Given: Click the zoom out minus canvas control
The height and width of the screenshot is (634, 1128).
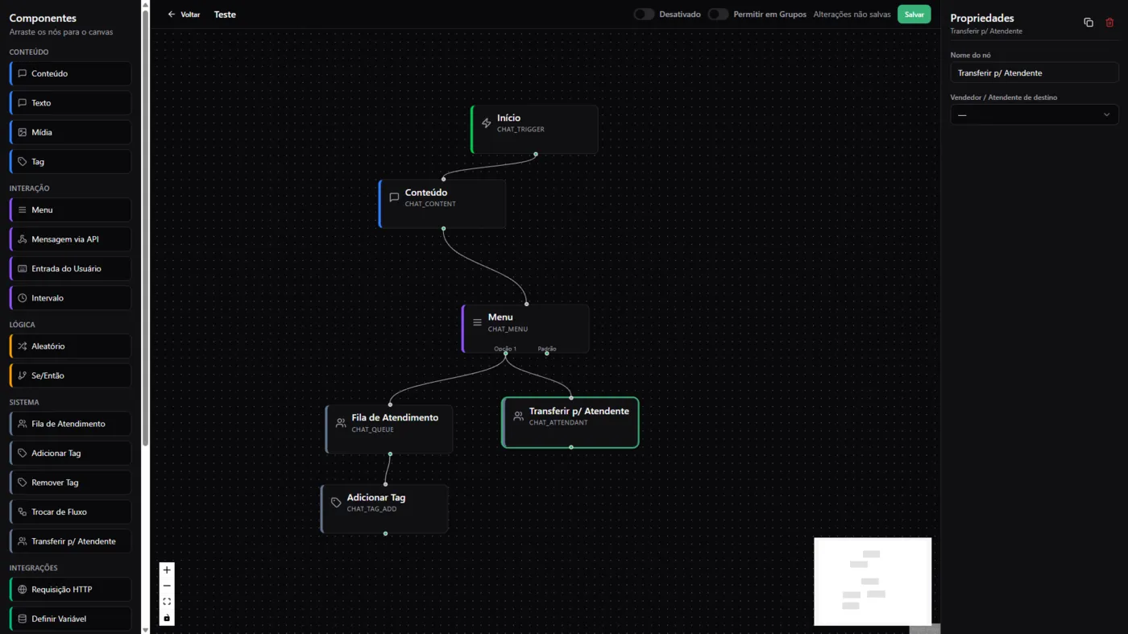Looking at the screenshot, I should point(167,586).
